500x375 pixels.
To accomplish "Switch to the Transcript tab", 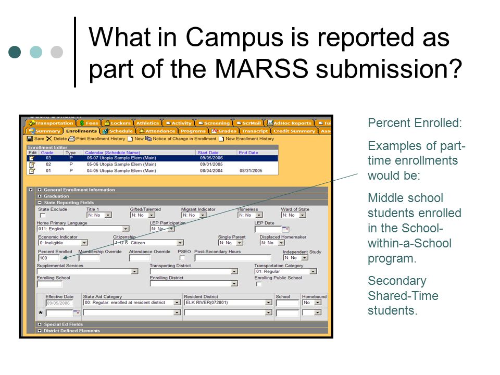I will pos(255,131).
